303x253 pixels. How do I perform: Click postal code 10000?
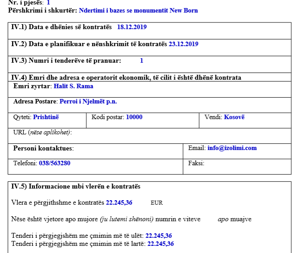(134, 117)
